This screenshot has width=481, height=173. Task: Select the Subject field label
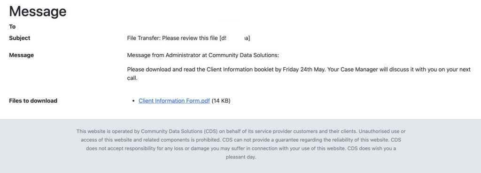pos(20,38)
